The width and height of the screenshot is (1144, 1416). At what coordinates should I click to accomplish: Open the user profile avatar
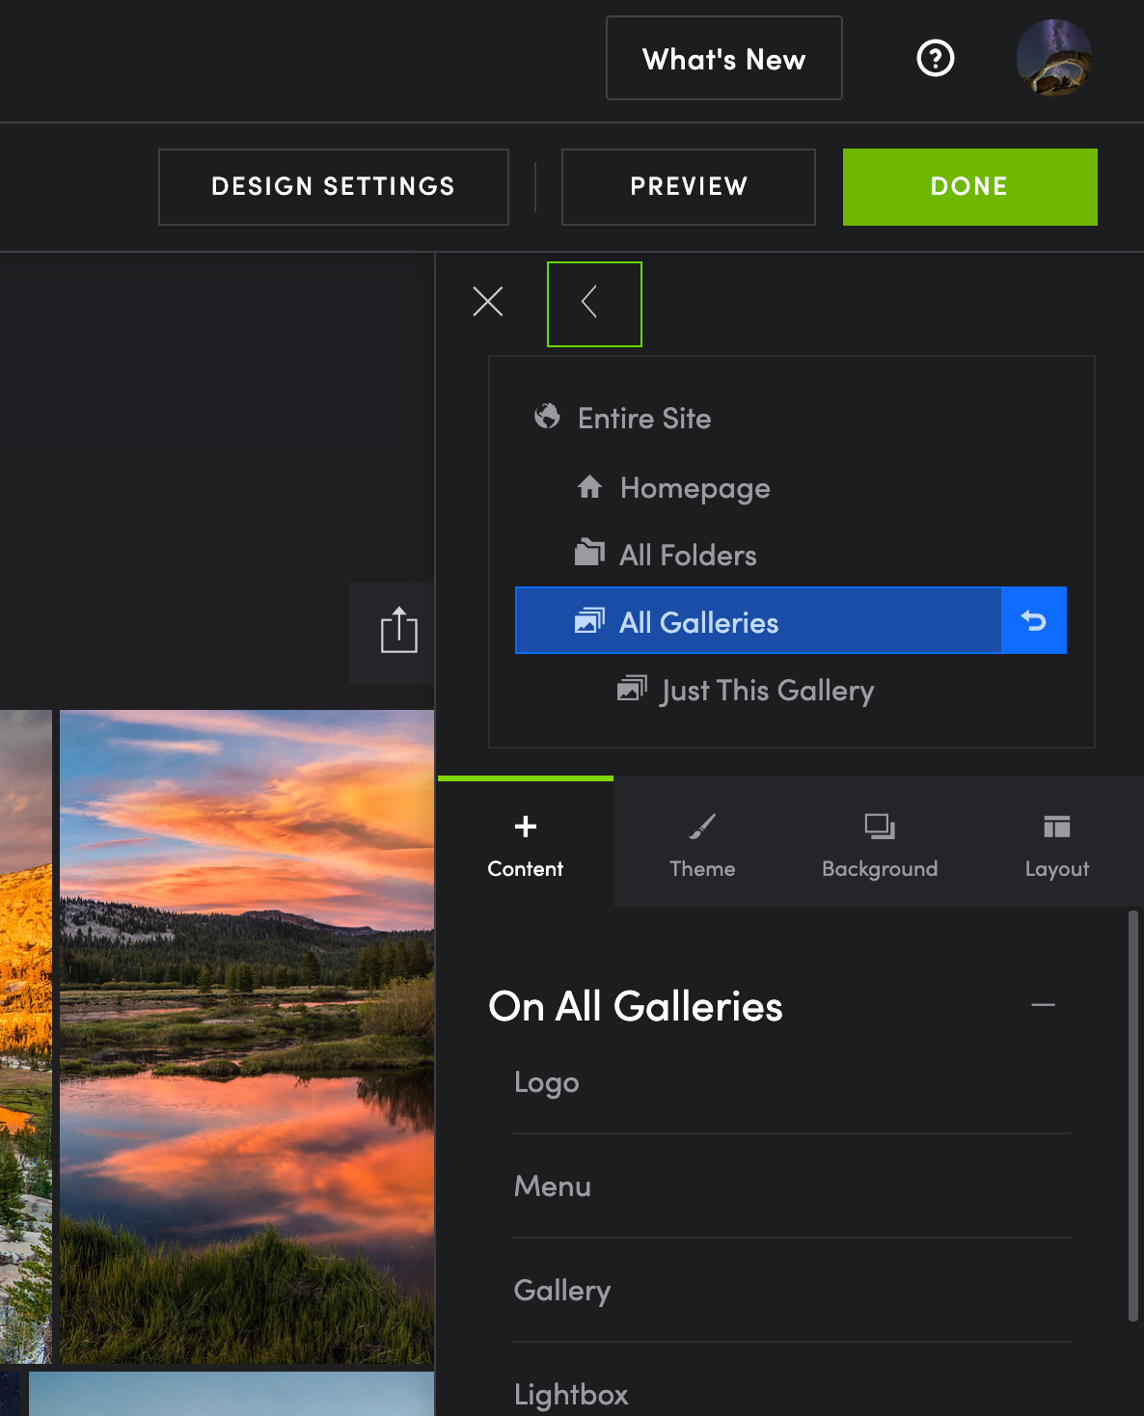(x=1053, y=58)
